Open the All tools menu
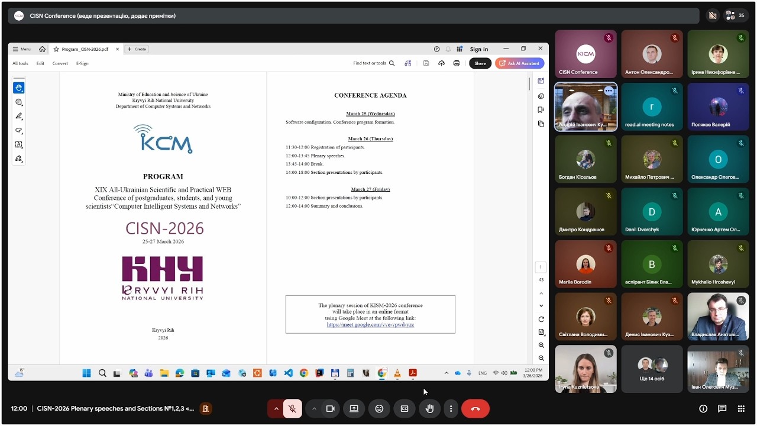Screen dimensions: 757x426 (20, 63)
